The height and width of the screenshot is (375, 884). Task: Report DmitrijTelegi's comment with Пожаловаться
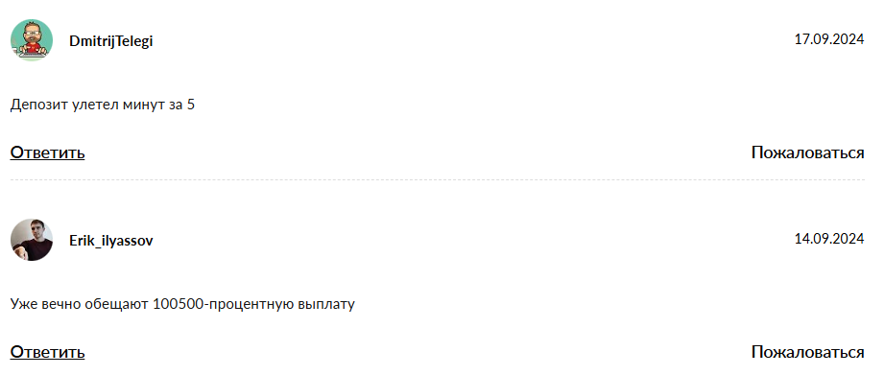pos(807,152)
